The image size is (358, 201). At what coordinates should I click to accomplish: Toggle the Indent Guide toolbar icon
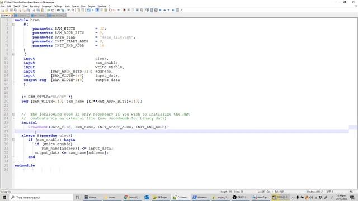click(x=97, y=10)
